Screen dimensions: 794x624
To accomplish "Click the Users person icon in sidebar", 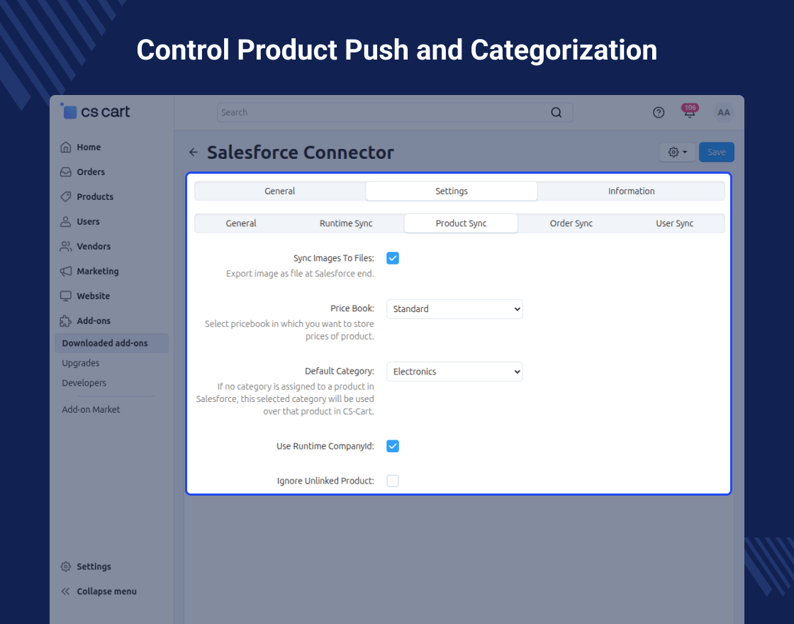I will [66, 221].
